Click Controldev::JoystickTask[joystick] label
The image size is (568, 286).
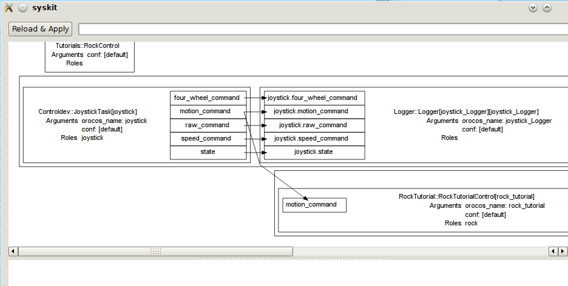[x=87, y=111]
